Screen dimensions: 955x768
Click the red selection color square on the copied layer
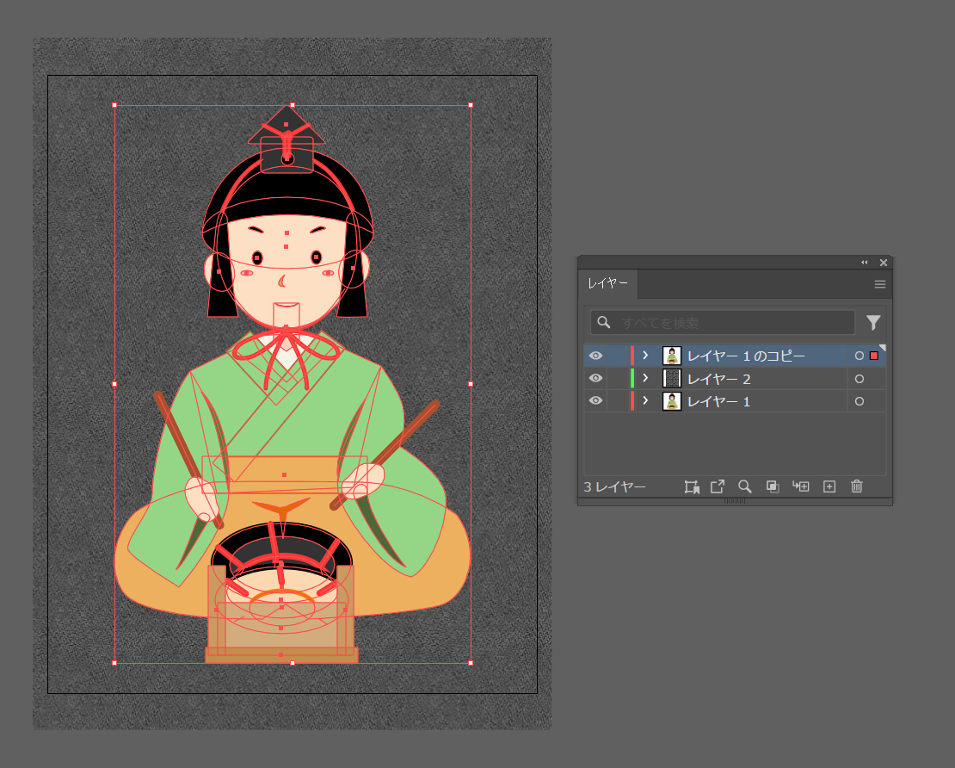[x=875, y=355]
